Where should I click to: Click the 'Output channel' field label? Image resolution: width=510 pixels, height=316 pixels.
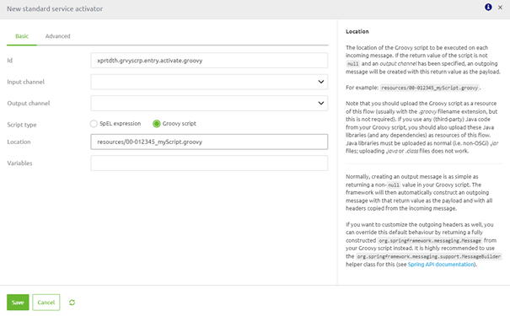pyautogui.click(x=29, y=104)
